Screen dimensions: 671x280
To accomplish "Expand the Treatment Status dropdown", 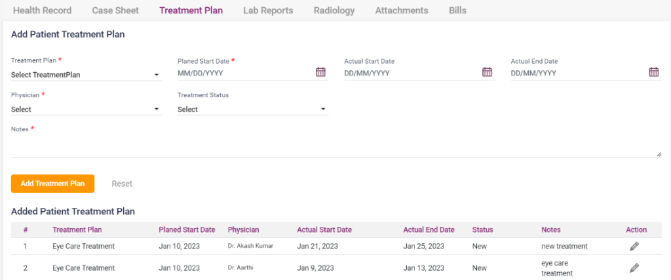I will click(252, 110).
